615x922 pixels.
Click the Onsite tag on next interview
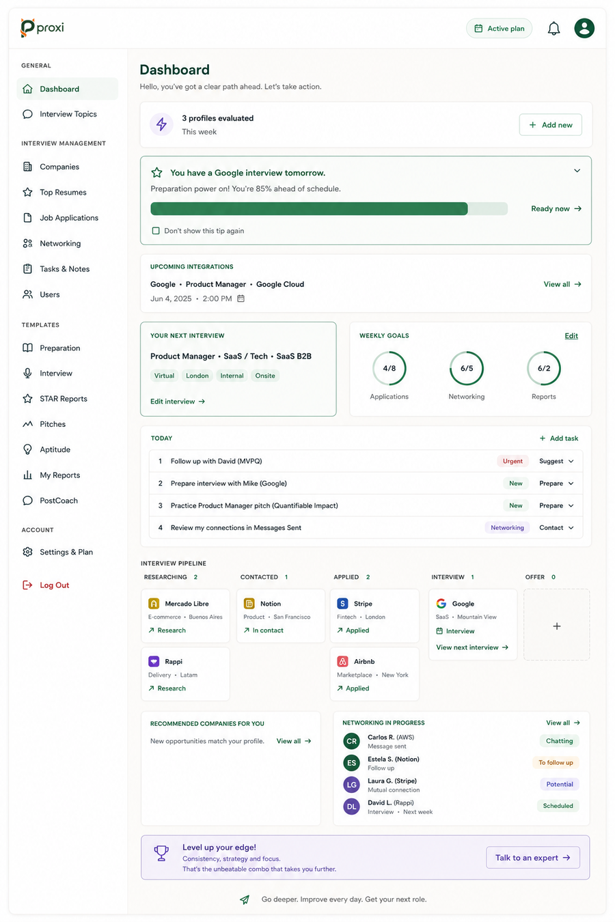tap(265, 376)
